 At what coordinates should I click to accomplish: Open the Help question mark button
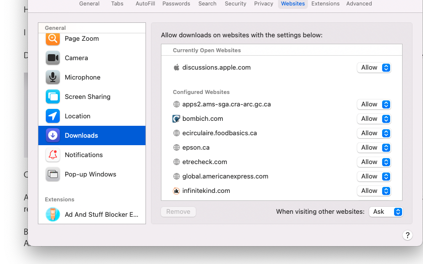pos(408,236)
